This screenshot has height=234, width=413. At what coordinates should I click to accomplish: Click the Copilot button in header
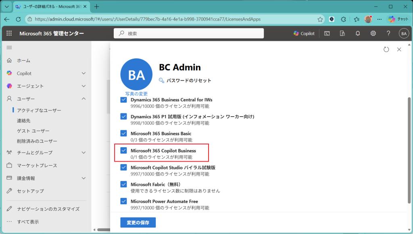coord(304,34)
